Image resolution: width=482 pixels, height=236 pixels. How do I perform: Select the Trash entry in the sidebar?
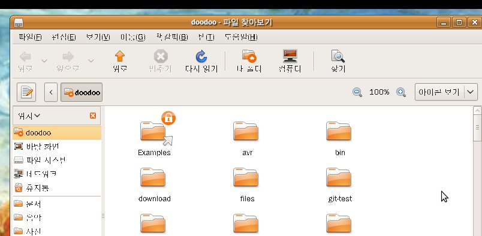57,187
